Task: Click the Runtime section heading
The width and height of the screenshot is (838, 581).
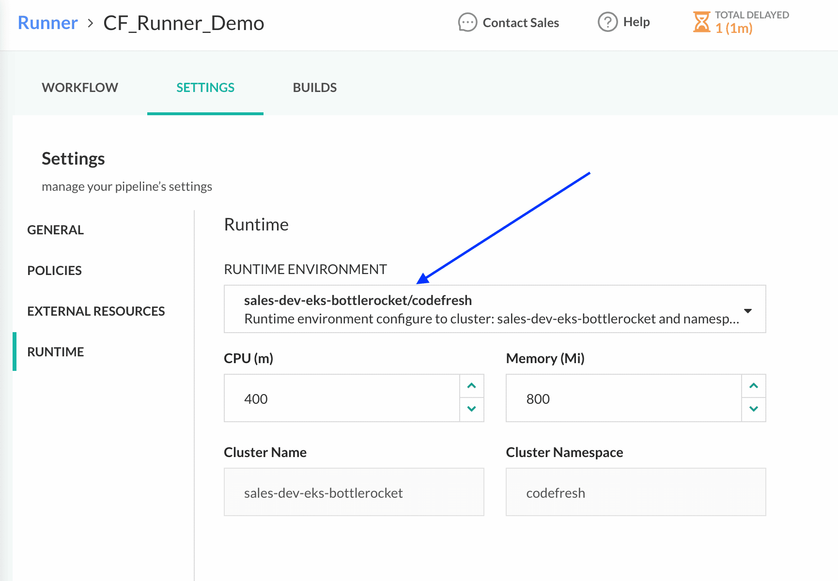Action: 256,225
